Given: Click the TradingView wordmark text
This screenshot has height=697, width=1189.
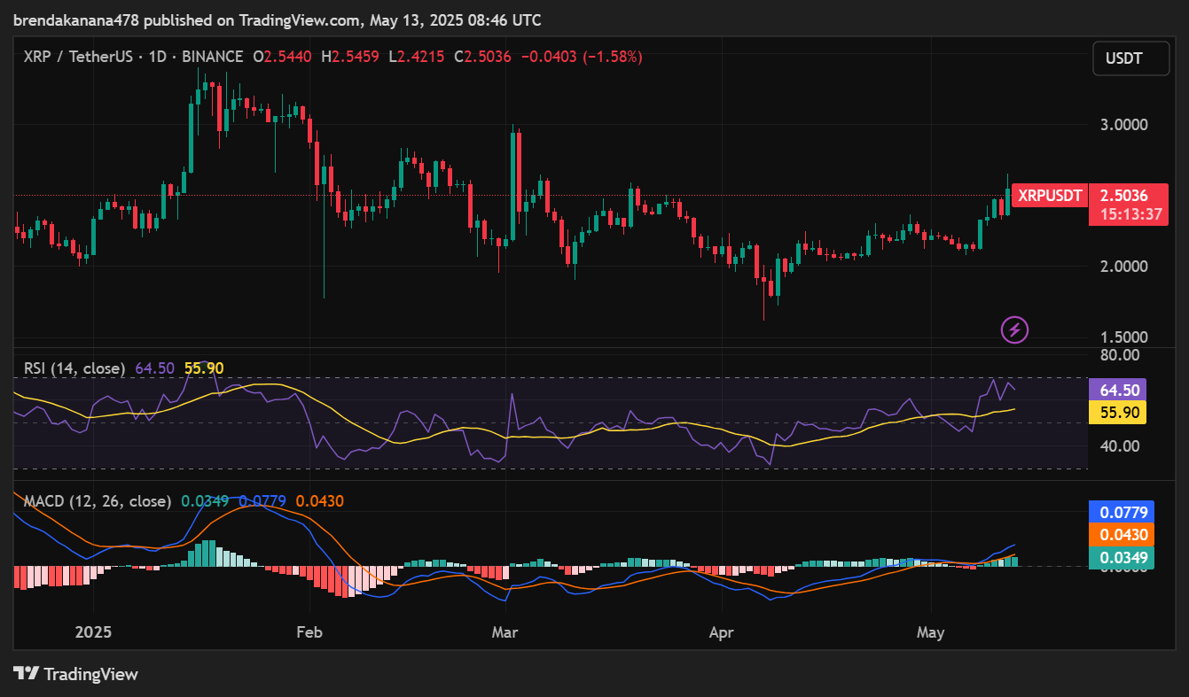Looking at the screenshot, I should coord(91,674).
